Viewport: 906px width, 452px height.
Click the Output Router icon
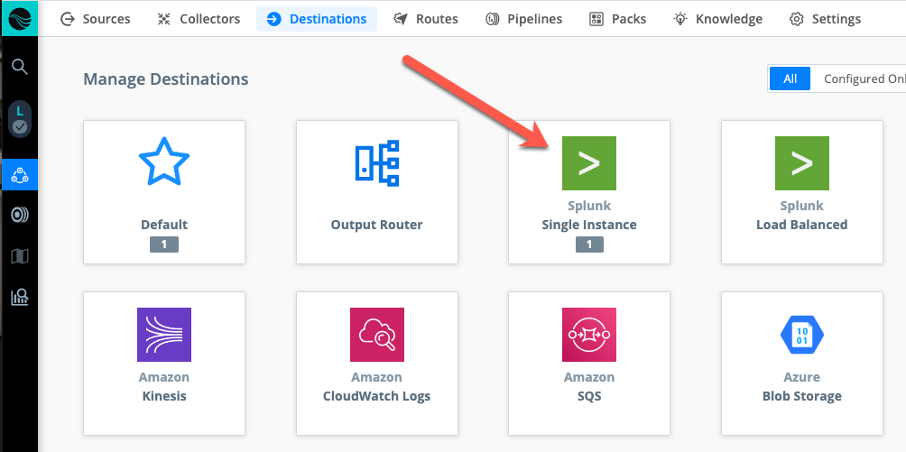pos(376,163)
